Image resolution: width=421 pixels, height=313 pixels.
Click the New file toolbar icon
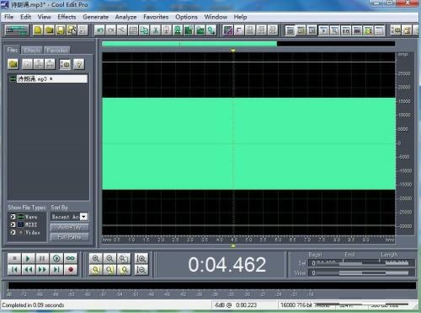click(x=38, y=30)
